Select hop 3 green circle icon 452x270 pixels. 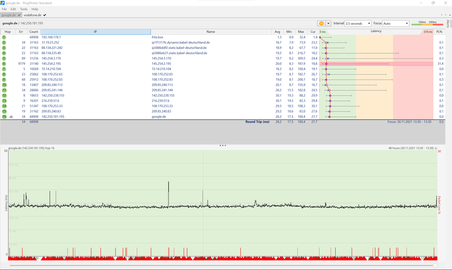[4, 48]
